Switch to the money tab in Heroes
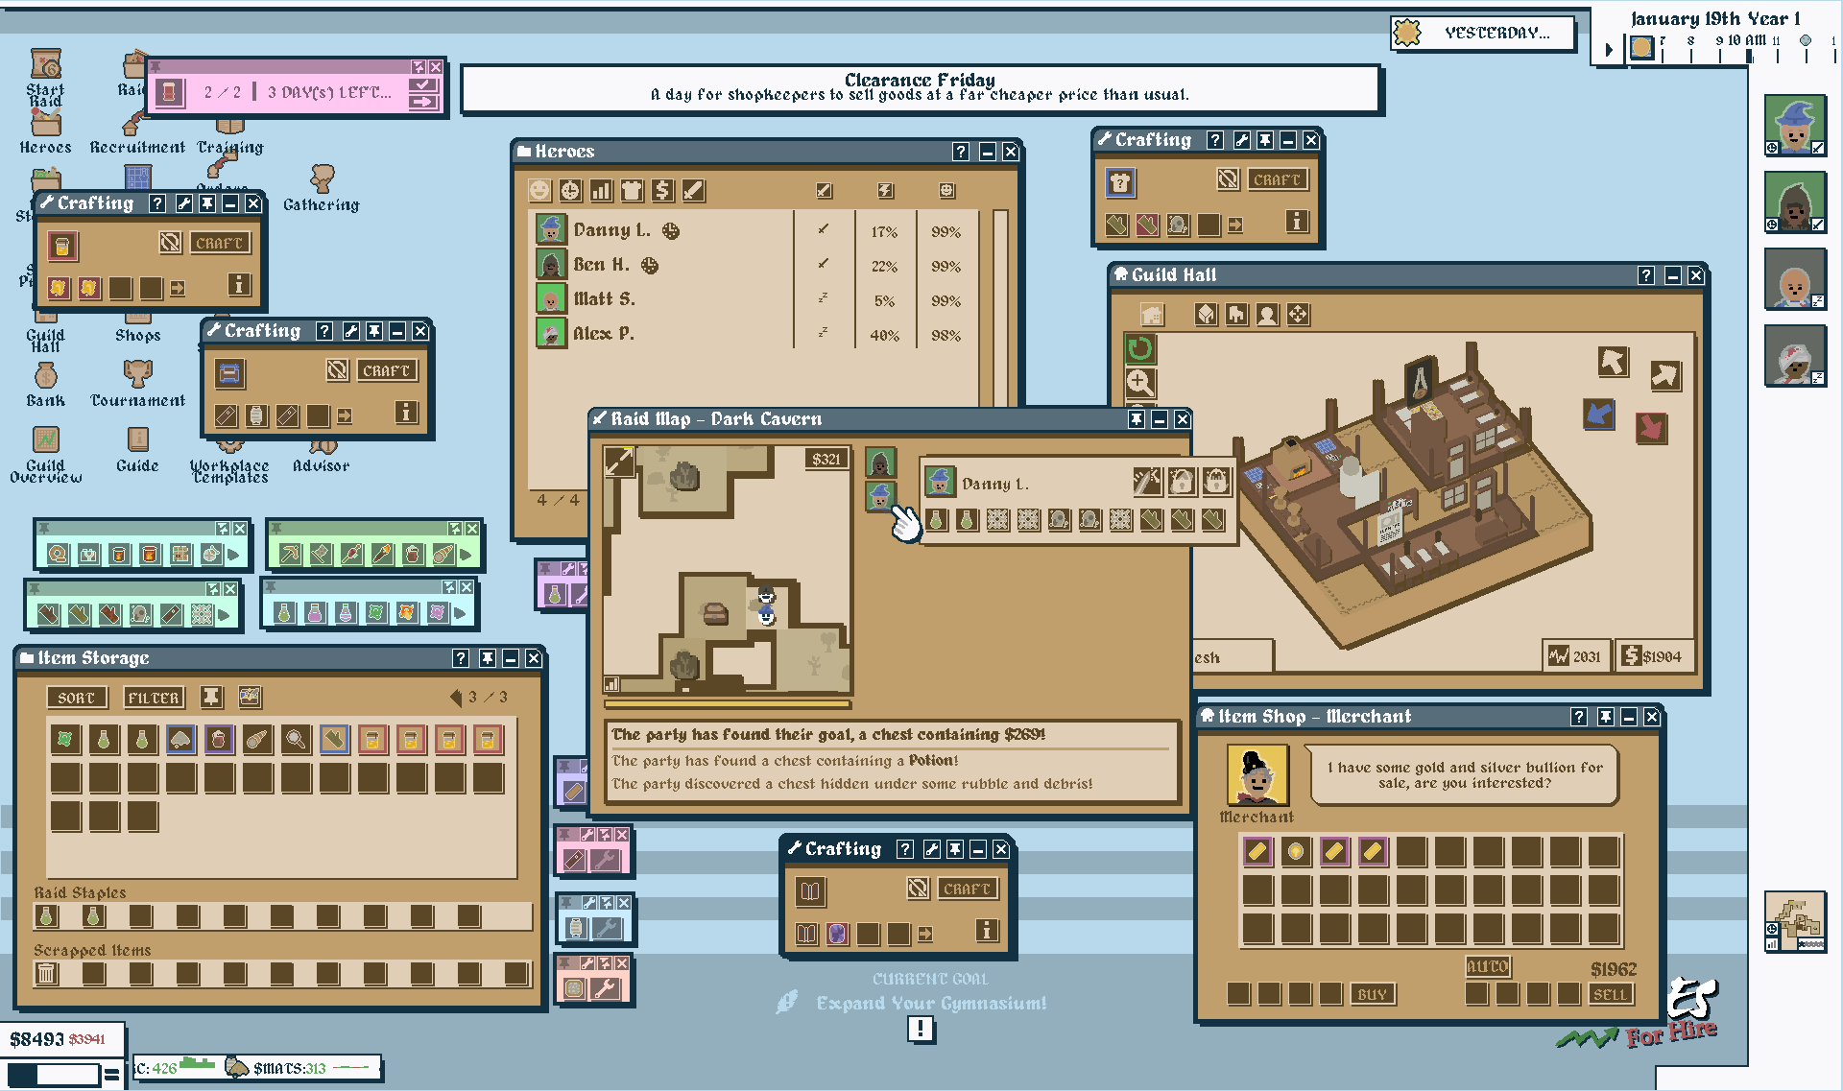Viewport: 1843px width, 1091px height. [662, 191]
